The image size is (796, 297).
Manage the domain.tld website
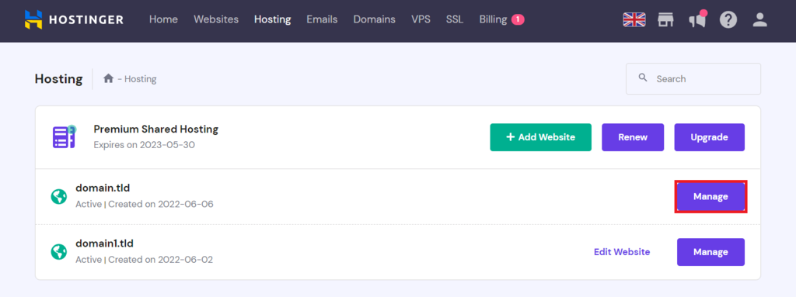(x=710, y=197)
